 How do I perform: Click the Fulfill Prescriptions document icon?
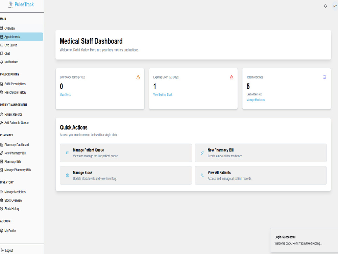tap(2, 84)
